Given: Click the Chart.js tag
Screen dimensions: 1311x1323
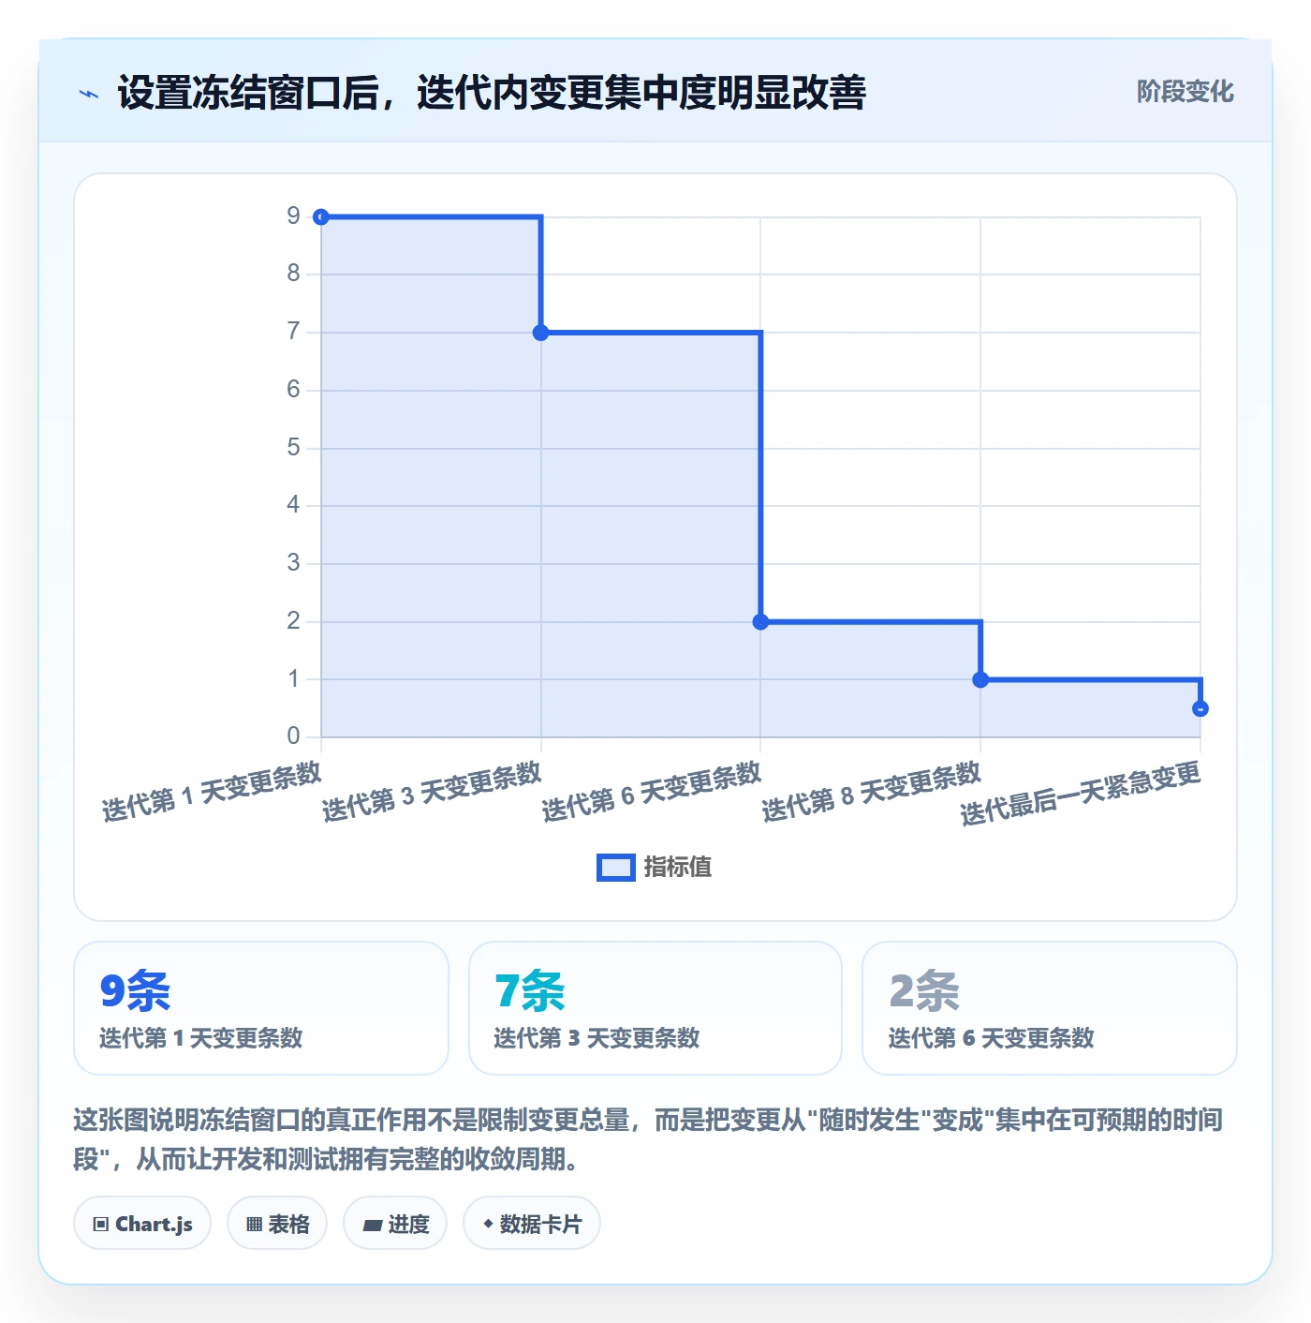Looking at the screenshot, I should 142,1224.
